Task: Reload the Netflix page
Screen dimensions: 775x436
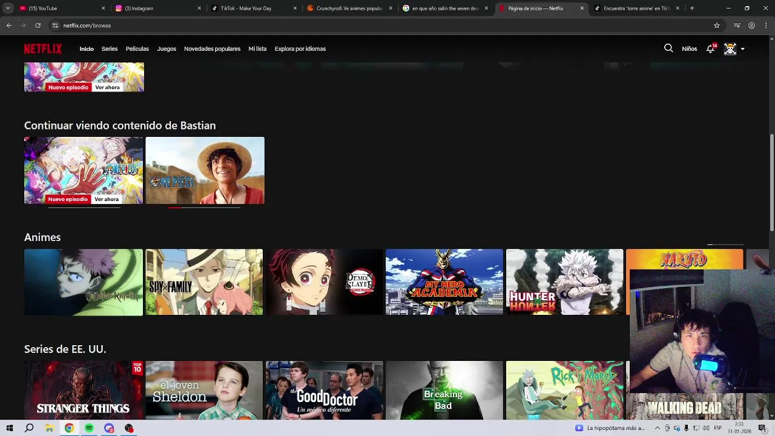Action: (38, 25)
